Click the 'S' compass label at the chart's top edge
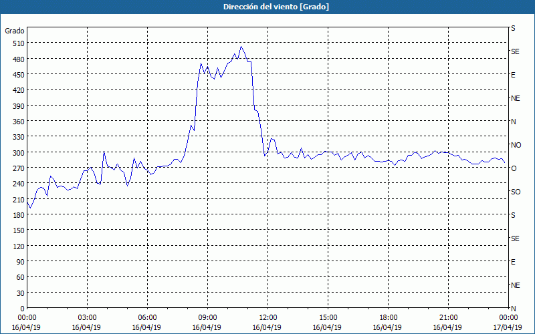The image size is (535, 334). 513,28
